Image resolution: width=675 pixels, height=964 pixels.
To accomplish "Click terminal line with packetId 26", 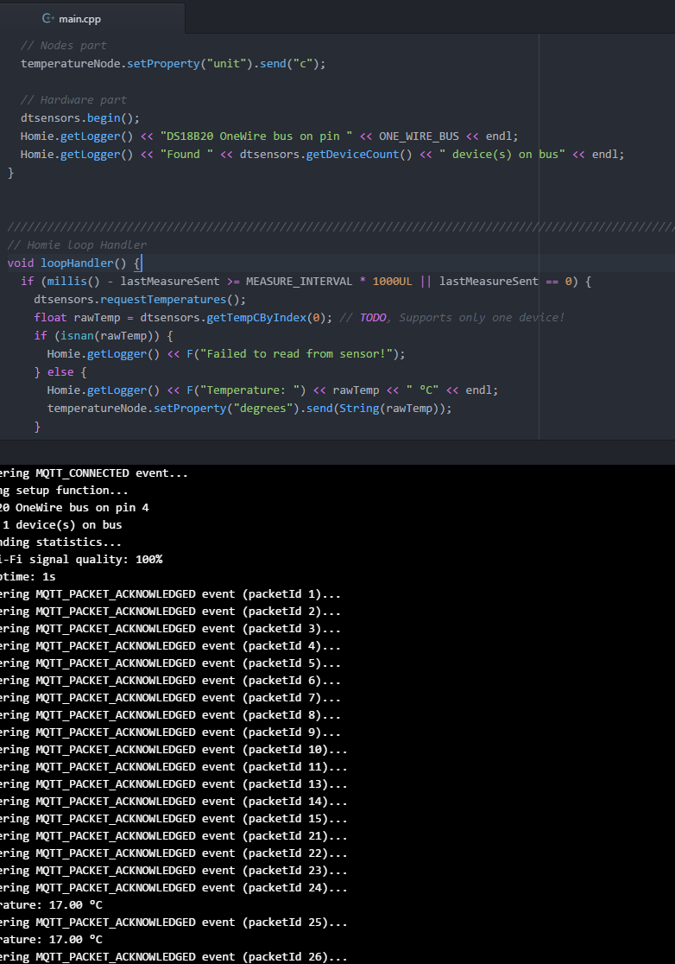I will pos(173,956).
